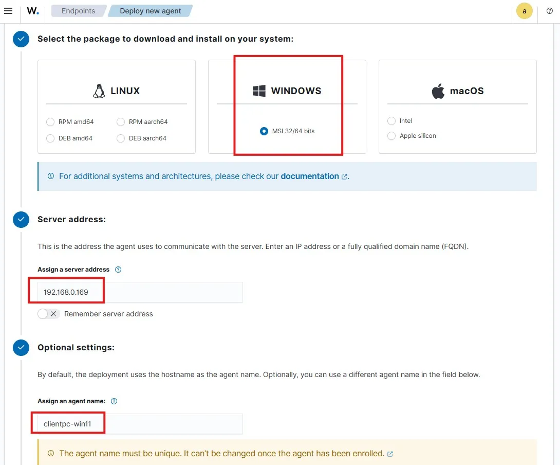Image resolution: width=560 pixels, height=465 pixels.
Task: Click the help icon beside Assign a server address
Action: 118,270
